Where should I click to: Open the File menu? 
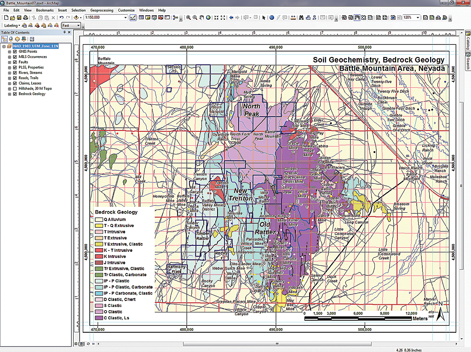6,10
